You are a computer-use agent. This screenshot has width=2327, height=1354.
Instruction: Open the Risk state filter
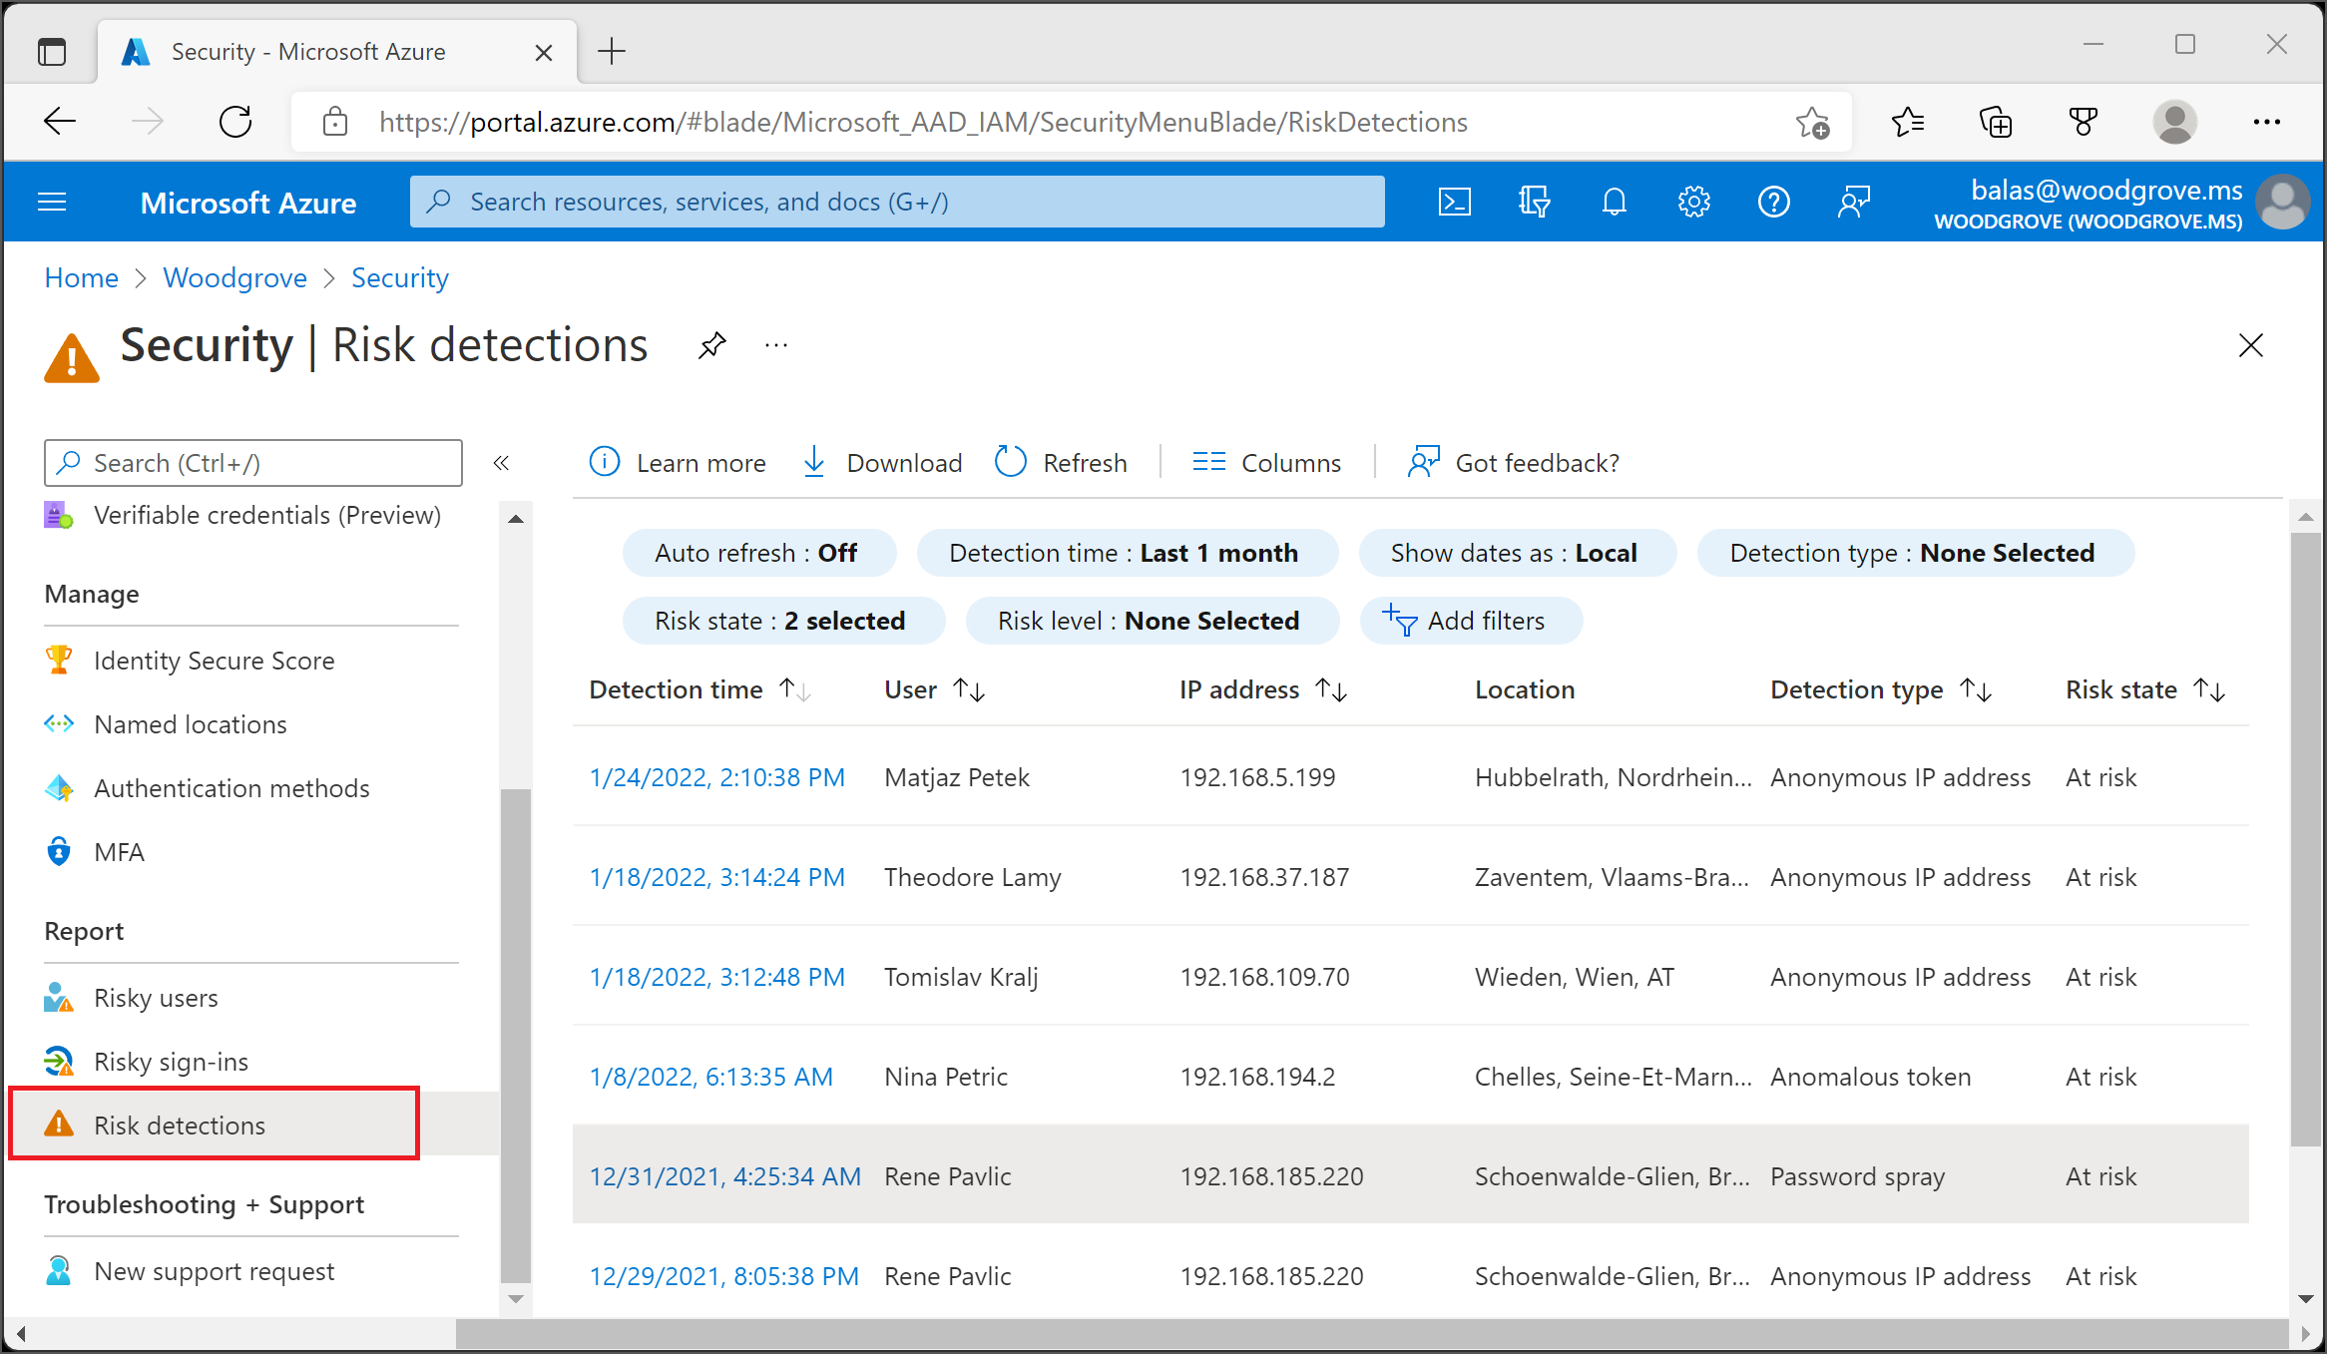pyautogui.click(x=782, y=621)
